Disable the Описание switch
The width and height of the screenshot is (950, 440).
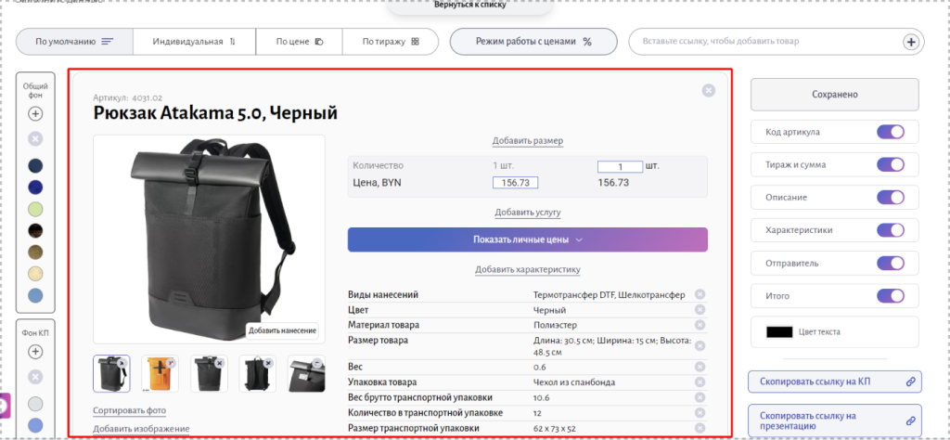coord(890,197)
